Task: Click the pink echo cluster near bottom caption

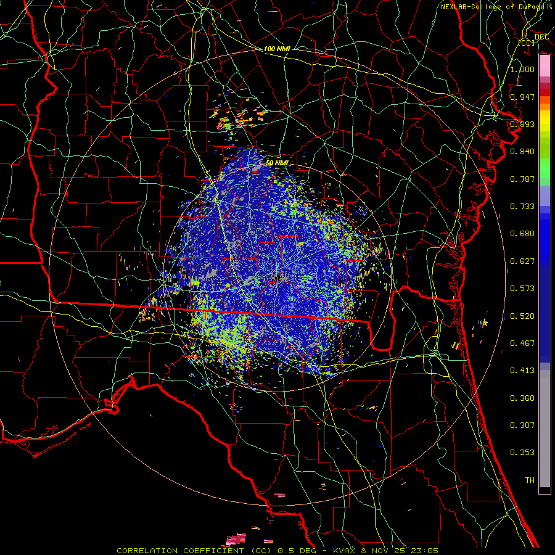Action: pos(236,540)
